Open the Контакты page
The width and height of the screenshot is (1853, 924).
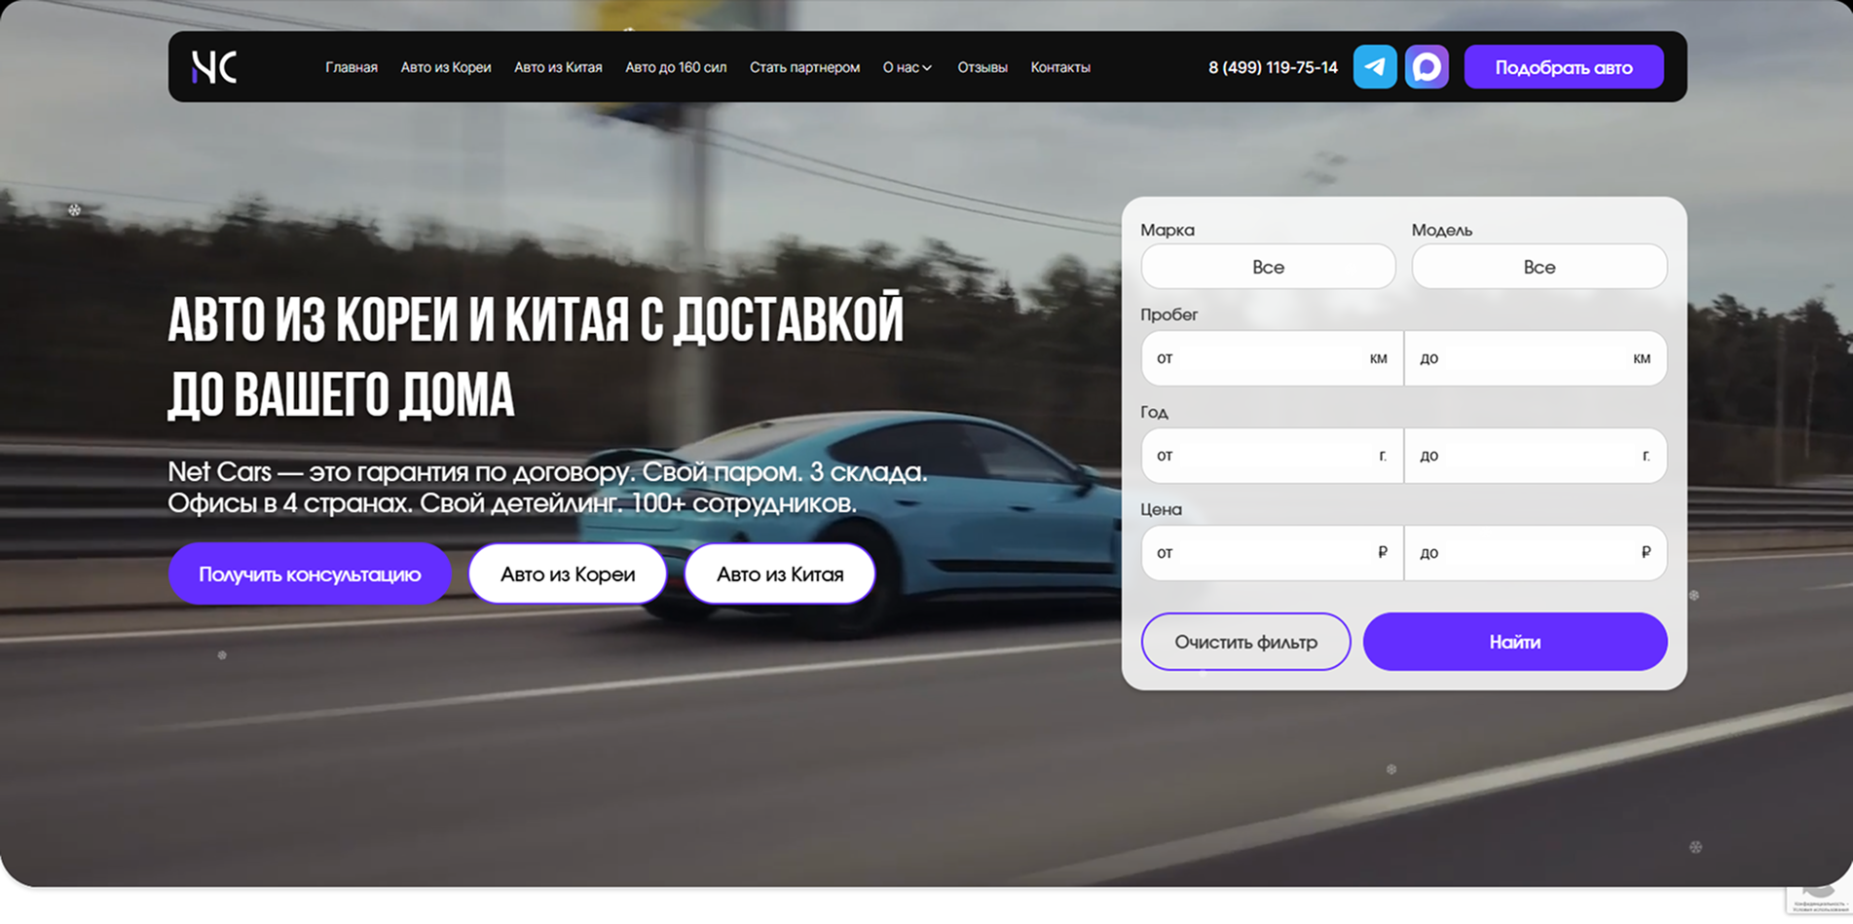coord(1060,67)
